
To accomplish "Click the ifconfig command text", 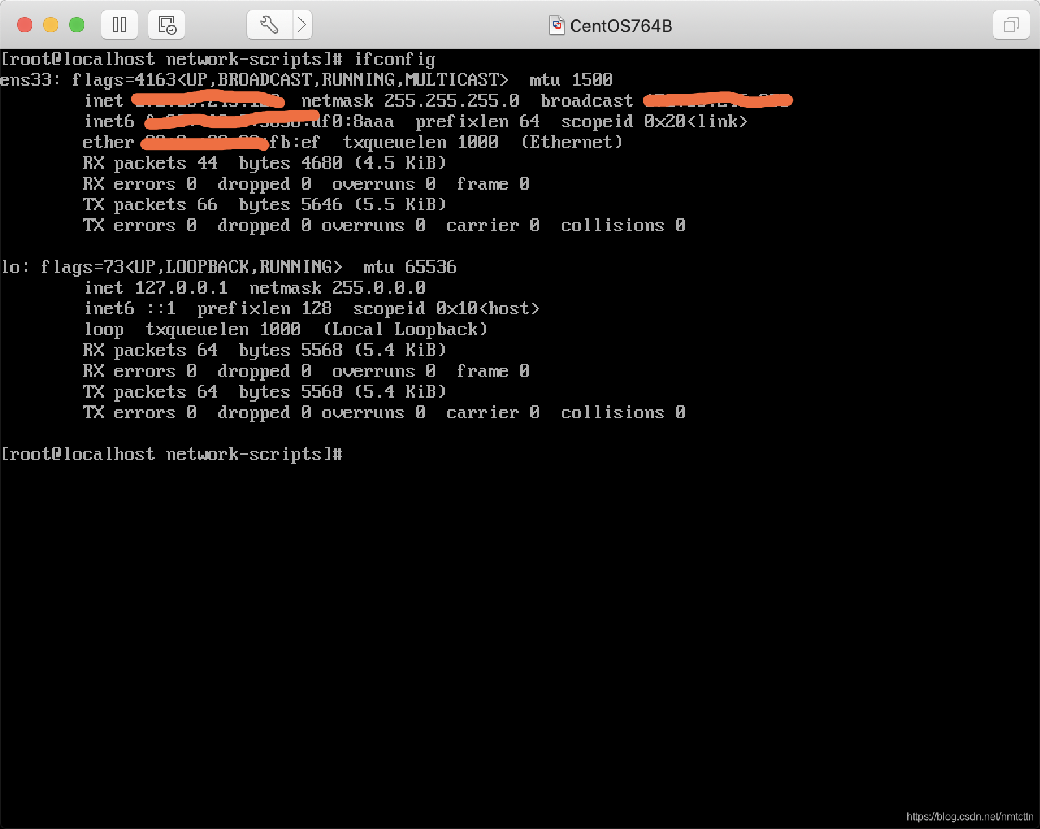I will pos(395,60).
